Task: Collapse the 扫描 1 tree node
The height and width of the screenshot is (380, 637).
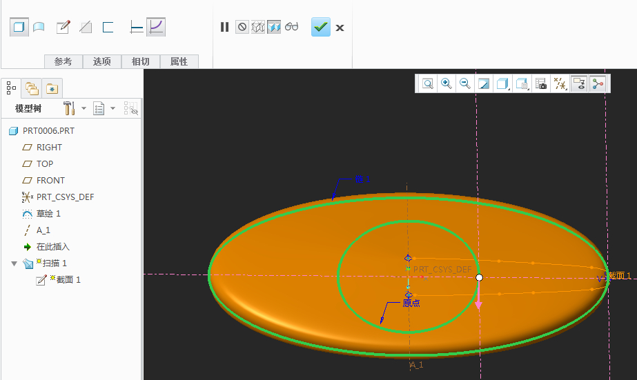Action: point(14,263)
